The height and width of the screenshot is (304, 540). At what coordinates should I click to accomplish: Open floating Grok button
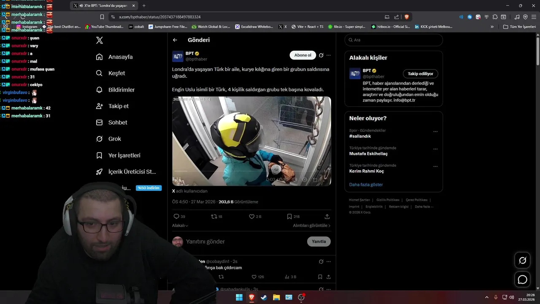coord(522,261)
